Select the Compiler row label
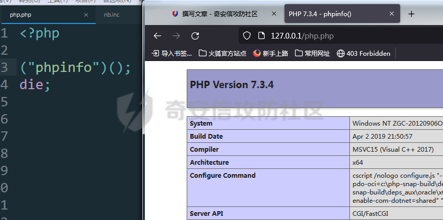 tap(204, 149)
